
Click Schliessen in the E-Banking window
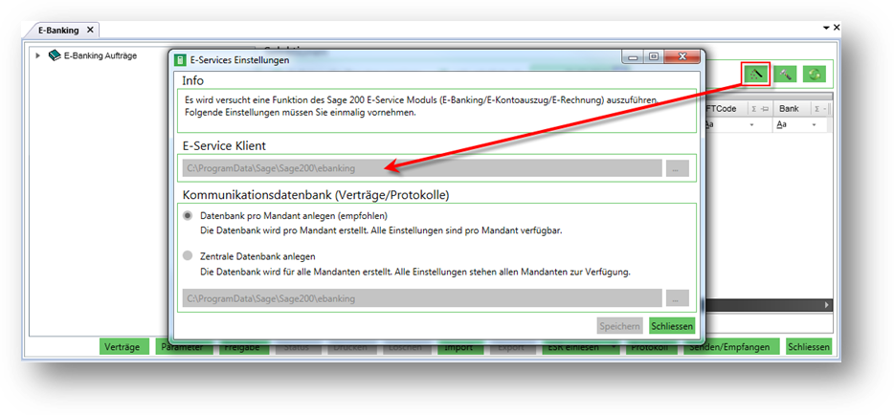809,347
